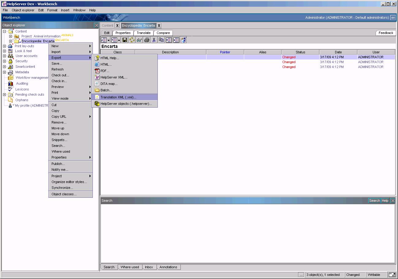This screenshot has width=398, height=279.
Task: Open the New submenu in context menu
Action: pyautogui.click(x=70, y=46)
